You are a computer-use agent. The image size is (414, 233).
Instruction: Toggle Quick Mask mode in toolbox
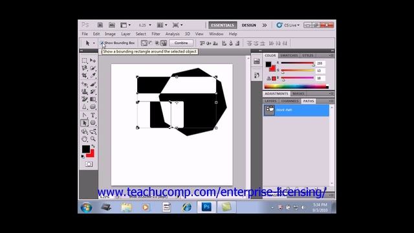pos(89,164)
